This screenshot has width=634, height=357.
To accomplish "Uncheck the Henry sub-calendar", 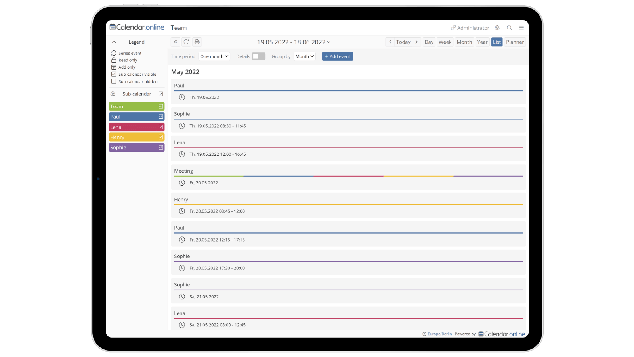I will (x=161, y=137).
